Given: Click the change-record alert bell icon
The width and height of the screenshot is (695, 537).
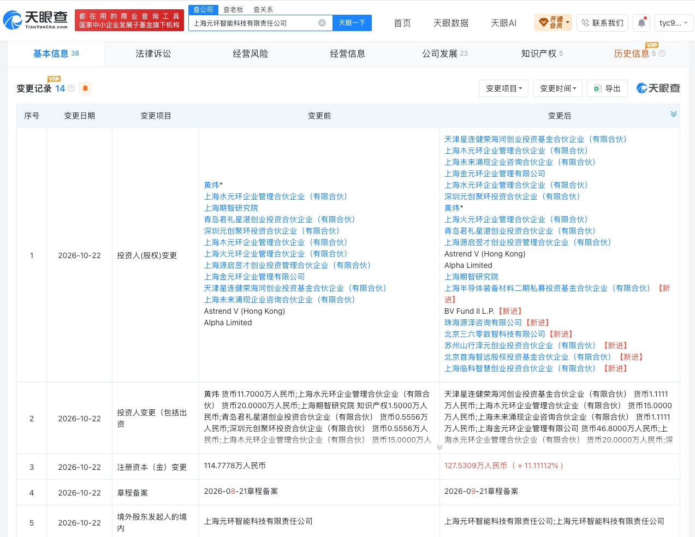Looking at the screenshot, I should pyautogui.click(x=85, y=88).
